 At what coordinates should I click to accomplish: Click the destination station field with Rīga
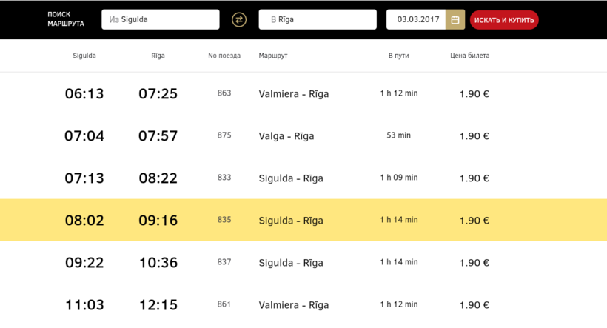pyautogui.click(x=318, y=20)
